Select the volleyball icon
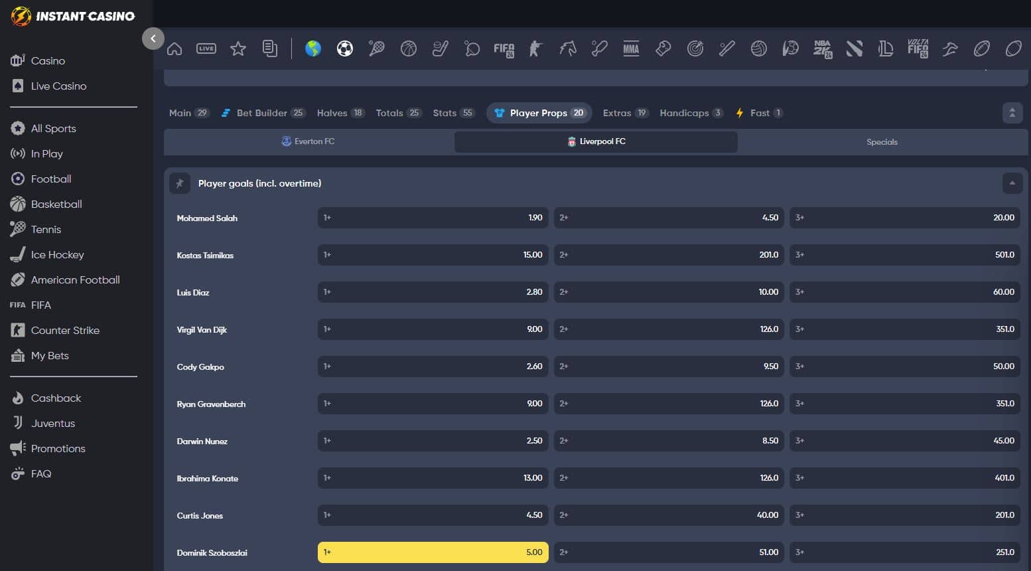The height and width of the screenshot is (571, 1031). tap(759, 48)
